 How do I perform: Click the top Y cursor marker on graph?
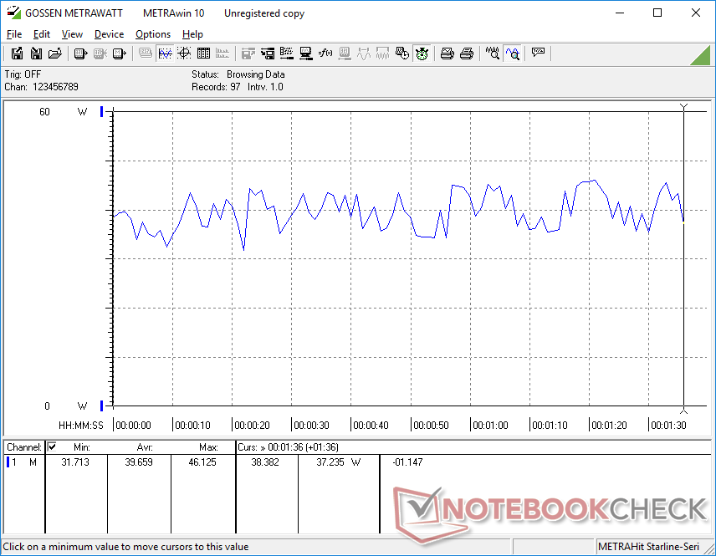tap(683, 107)
